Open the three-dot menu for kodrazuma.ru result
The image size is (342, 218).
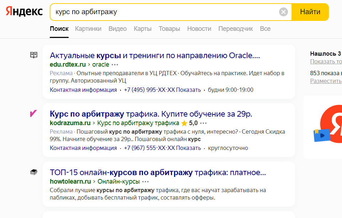(203, 123)
